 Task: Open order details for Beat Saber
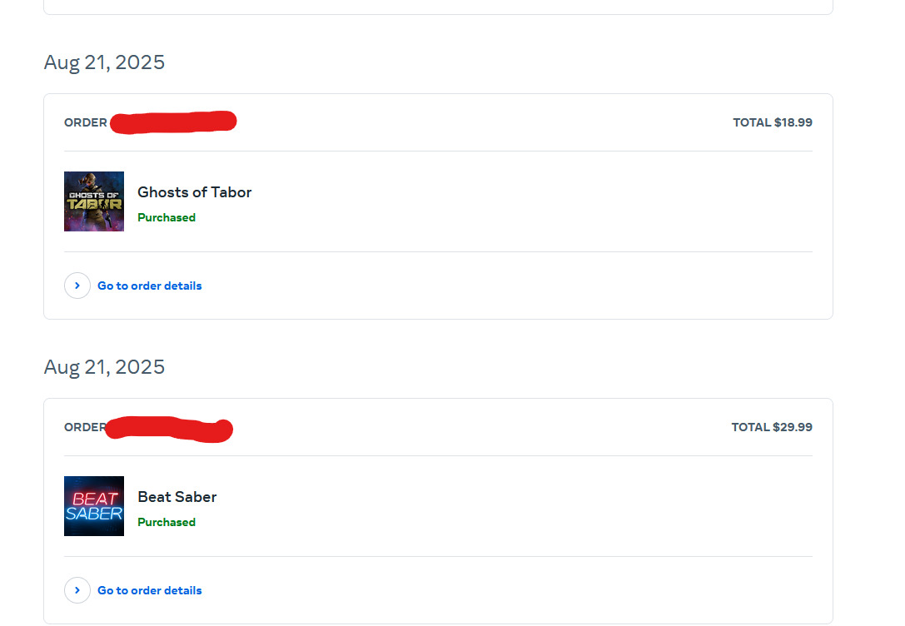pos(149,590)
